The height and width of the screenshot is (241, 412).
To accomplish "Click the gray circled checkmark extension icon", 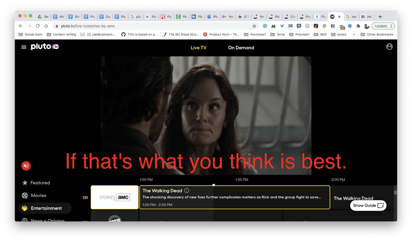I will (x=307, y=26).
